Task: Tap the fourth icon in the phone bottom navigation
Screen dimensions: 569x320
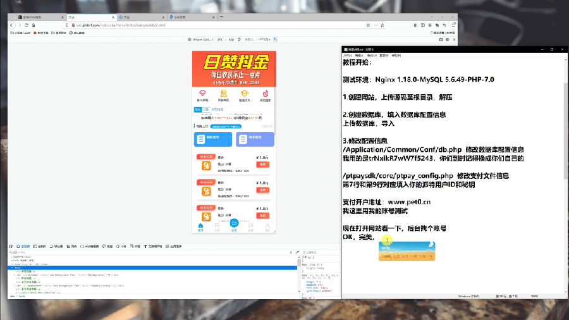Action: coord(251,227)
